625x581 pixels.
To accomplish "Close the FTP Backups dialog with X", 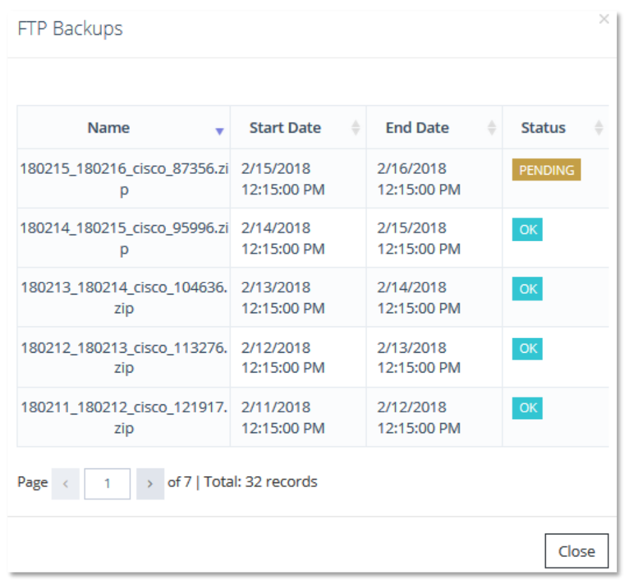I will [x=604, y=19].
